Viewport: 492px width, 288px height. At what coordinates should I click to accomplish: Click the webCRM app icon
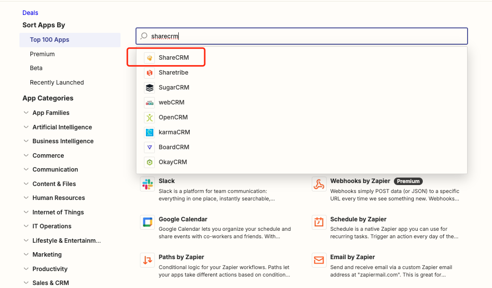tap(150, 102)
